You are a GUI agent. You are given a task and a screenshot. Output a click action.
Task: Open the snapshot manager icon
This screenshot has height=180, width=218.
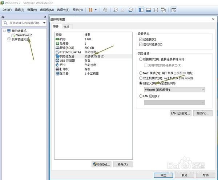point(130,10)
